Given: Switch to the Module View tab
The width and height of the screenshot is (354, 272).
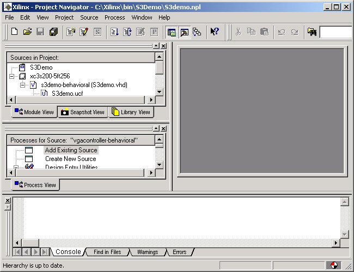Looking at the screenshot, I should pyautogui.click(x=34, y=112).
